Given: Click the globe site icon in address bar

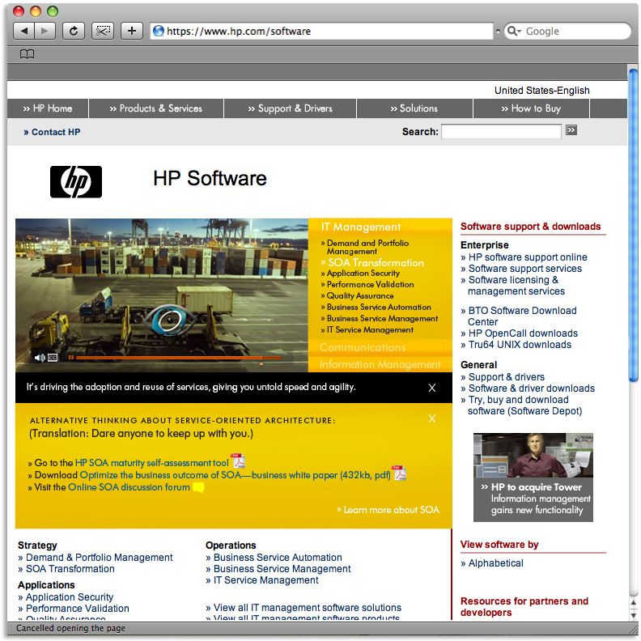Looking at the screenshot, I should (x=158, y=31).
